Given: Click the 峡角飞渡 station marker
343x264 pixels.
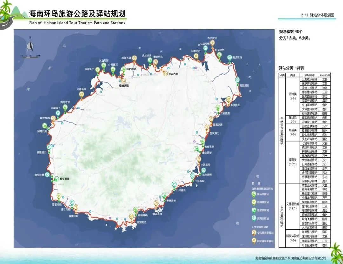Looking at the screenshot, I should click(x=134, y=58).
